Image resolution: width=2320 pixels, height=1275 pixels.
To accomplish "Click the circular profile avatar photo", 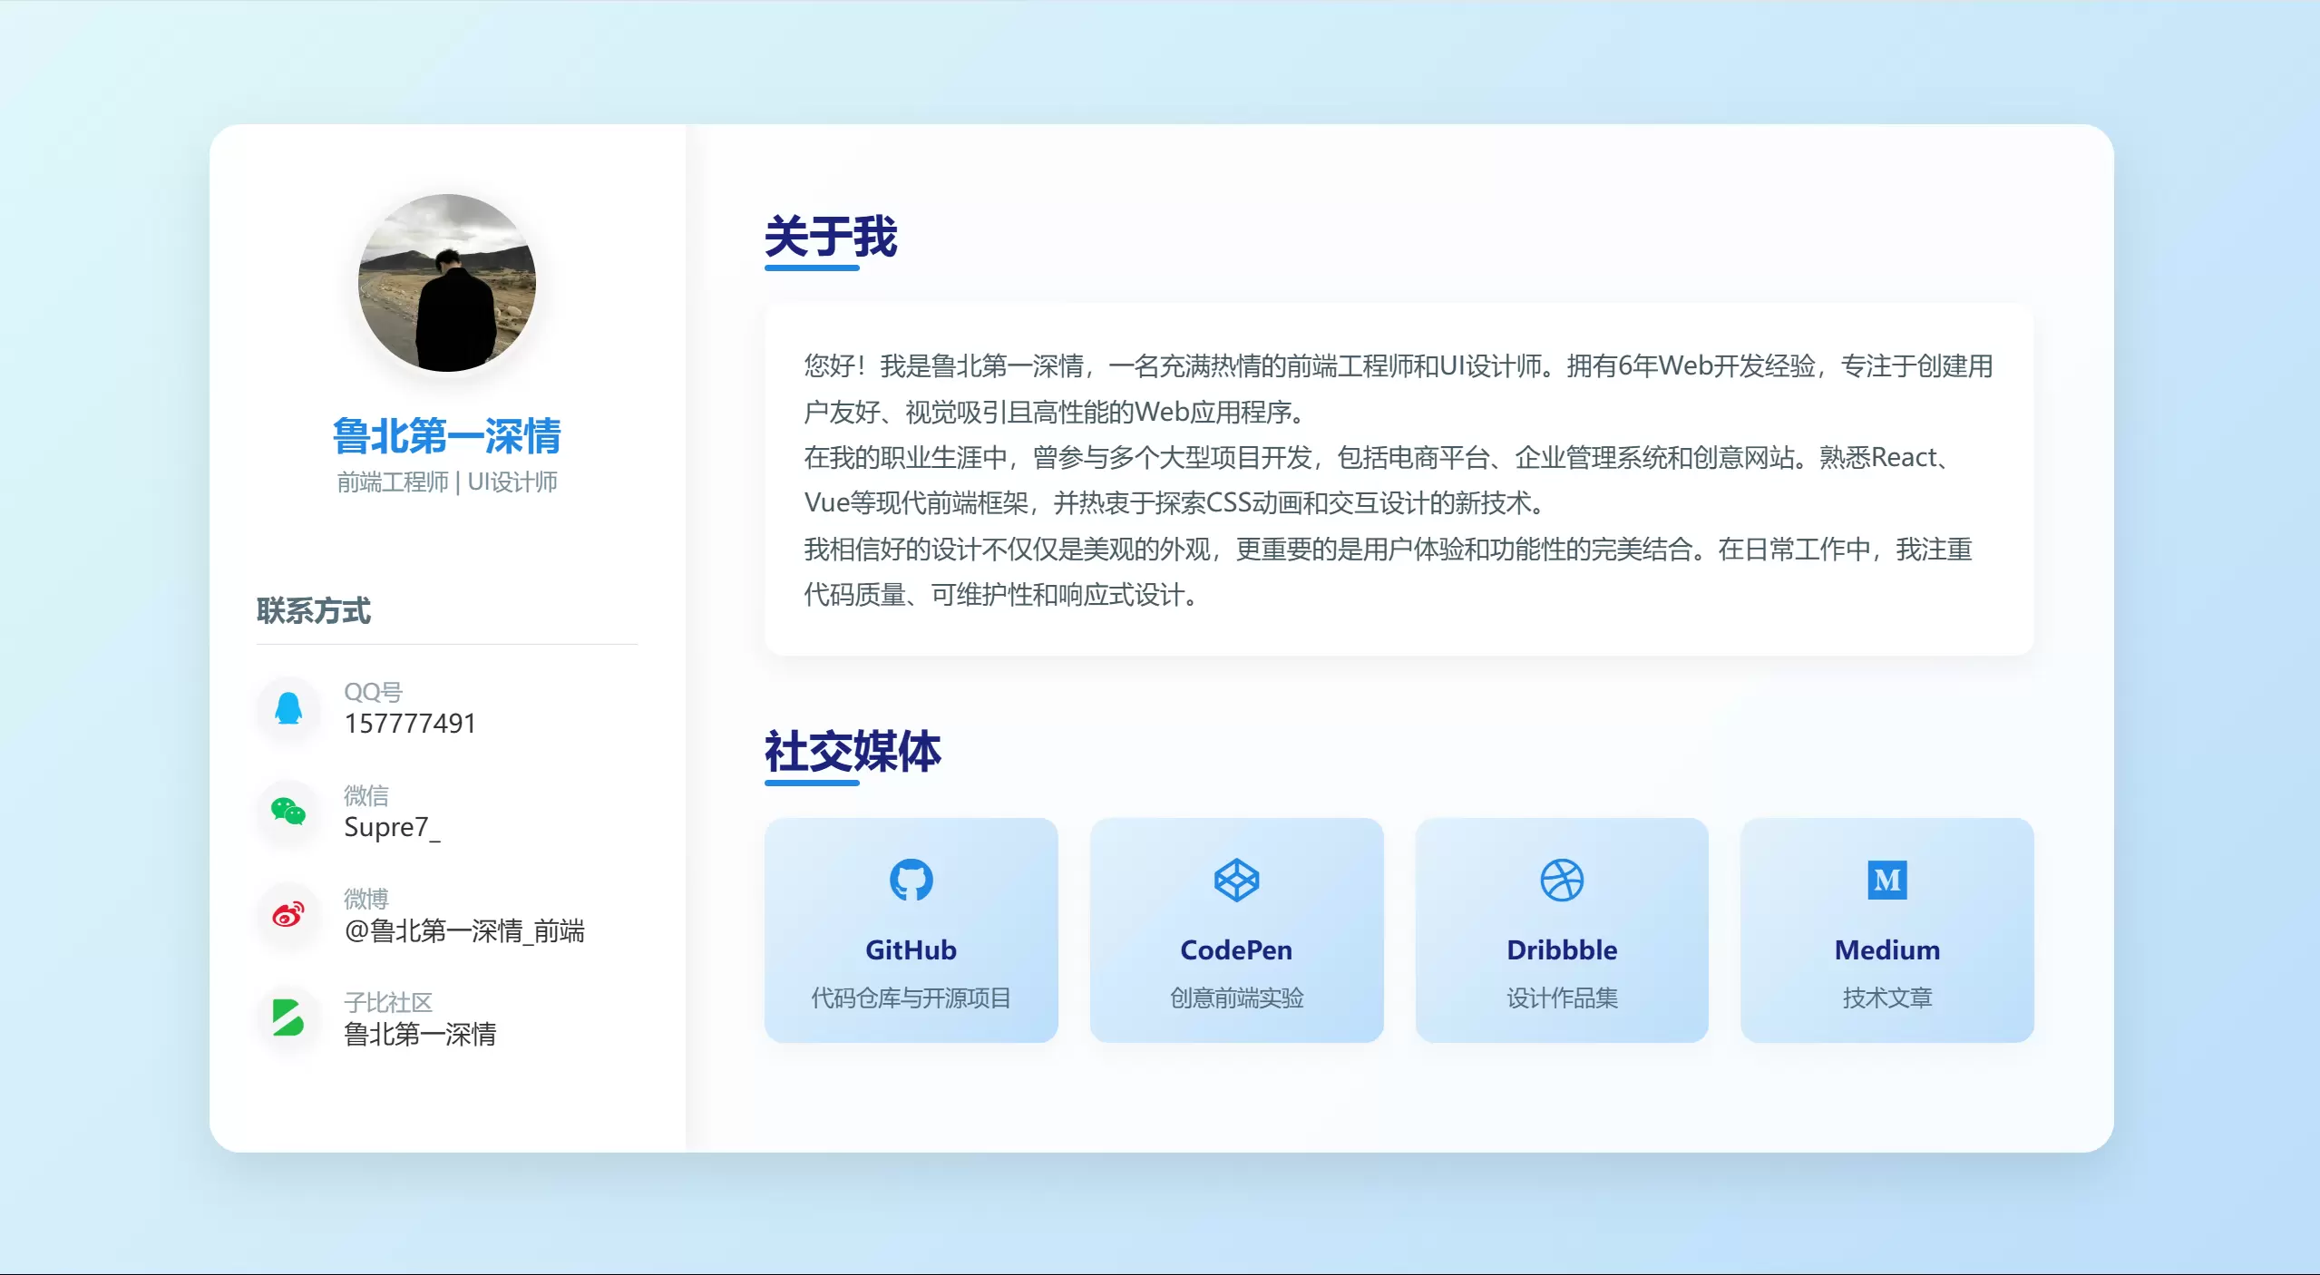I will click(447, 283).
